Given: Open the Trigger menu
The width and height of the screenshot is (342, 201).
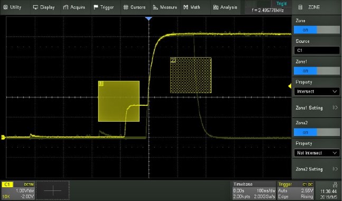Looking at the screenshot, I should point(104,7).
